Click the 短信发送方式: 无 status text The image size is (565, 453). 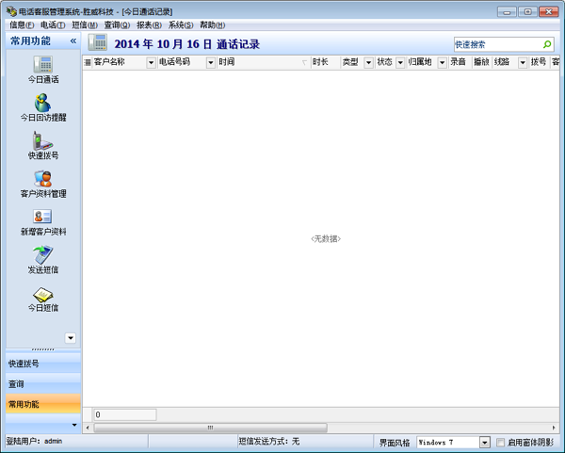click(268, 441)
